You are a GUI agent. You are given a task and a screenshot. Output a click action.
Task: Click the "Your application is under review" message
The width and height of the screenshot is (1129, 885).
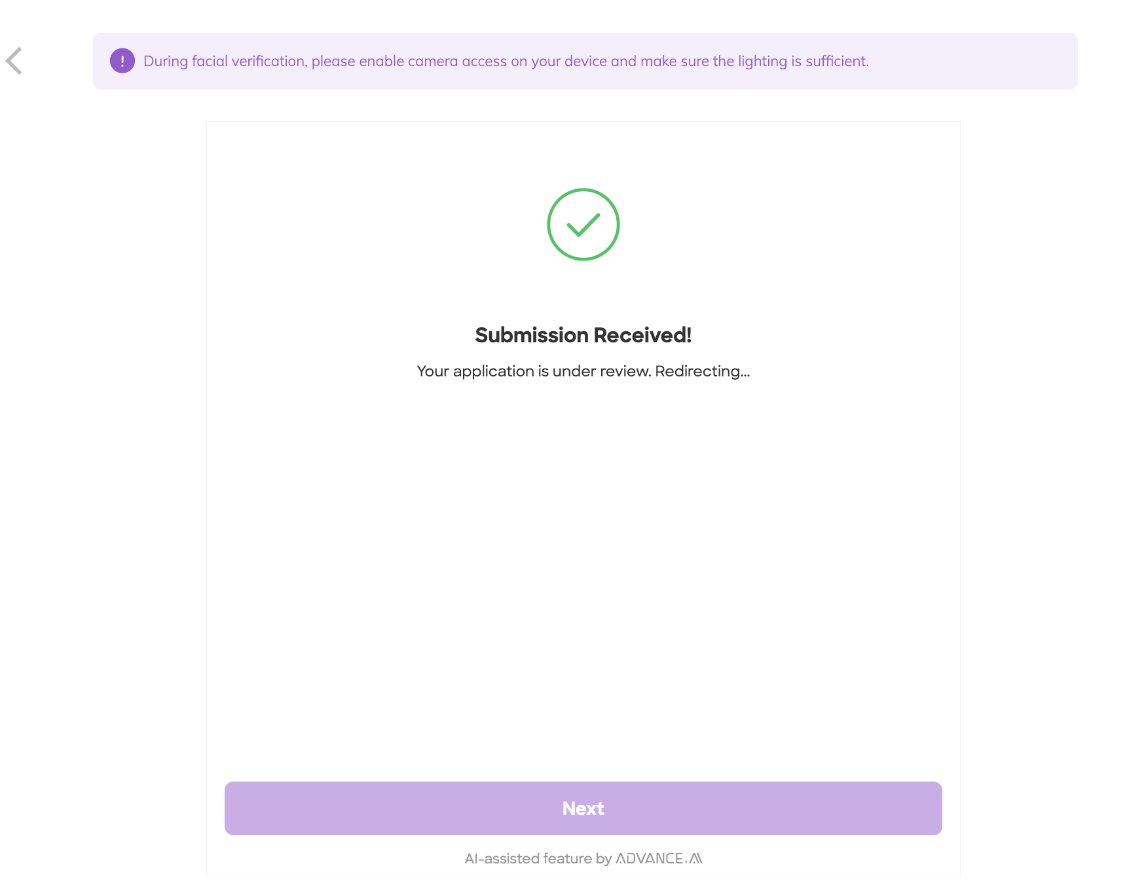[x=534, y=371]
